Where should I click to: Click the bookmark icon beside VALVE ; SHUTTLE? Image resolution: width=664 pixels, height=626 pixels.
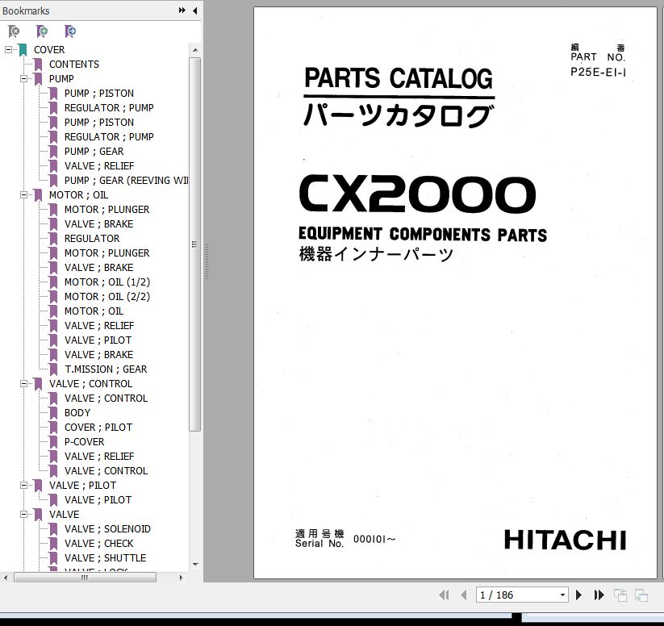pyautogui.click(x=53, y=557)
